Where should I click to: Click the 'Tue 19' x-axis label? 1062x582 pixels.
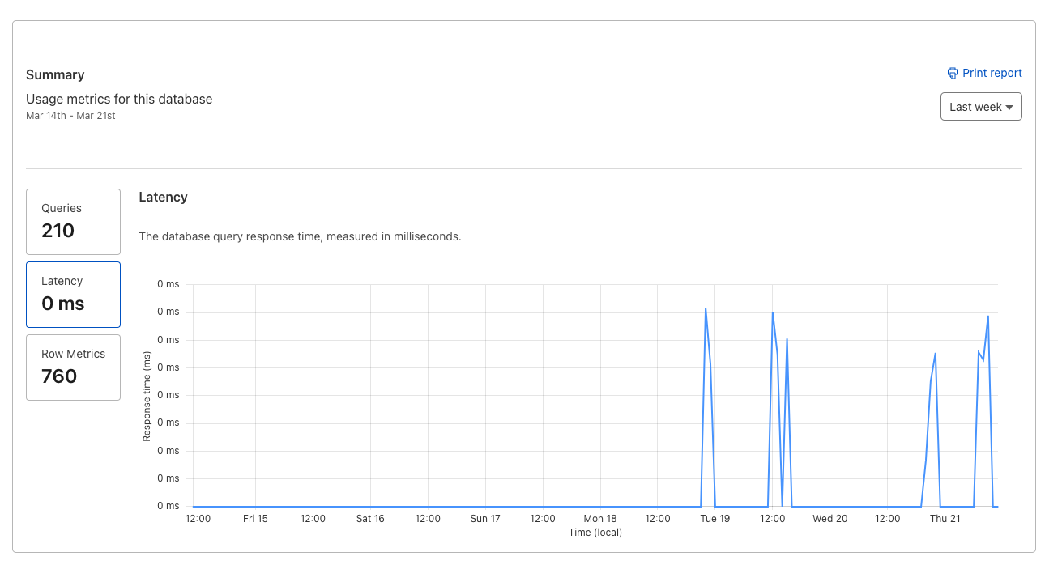(715, 519)
